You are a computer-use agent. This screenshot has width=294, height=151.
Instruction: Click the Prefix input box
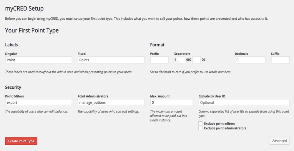click(x=159, y=60)
